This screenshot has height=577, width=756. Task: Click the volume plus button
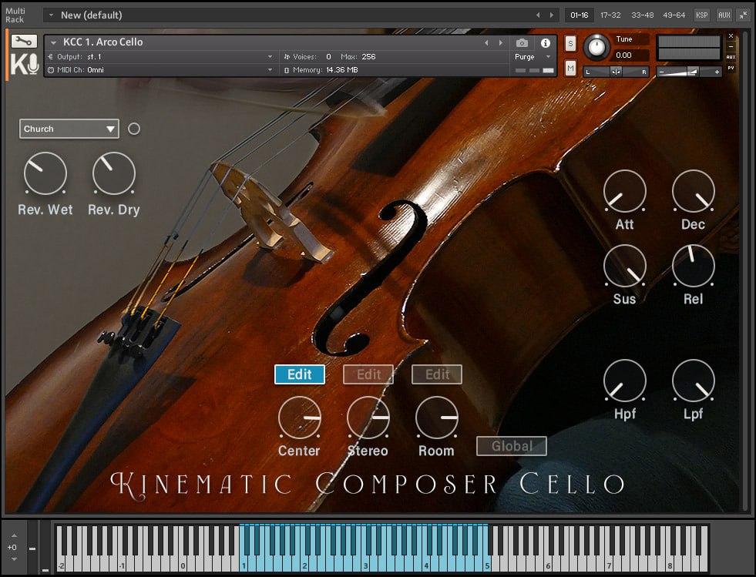click(x=717, y=72)
